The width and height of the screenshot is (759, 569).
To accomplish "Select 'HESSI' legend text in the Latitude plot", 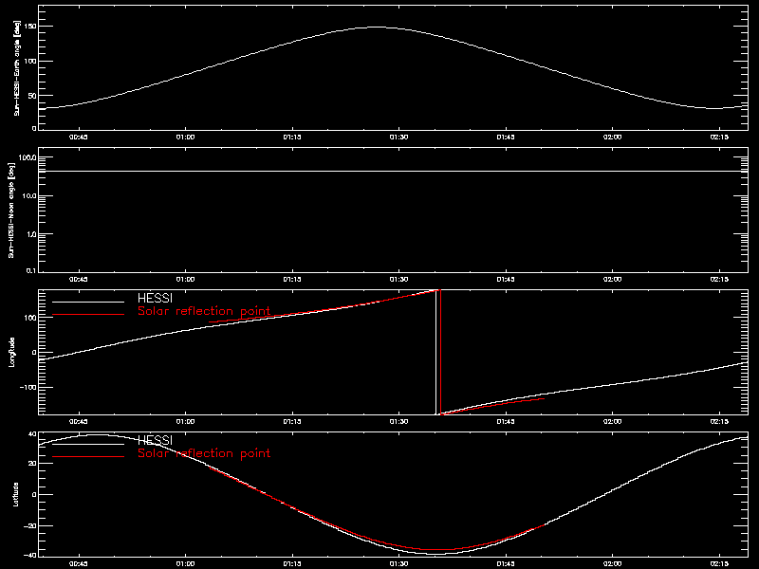I will click(155, 440).
